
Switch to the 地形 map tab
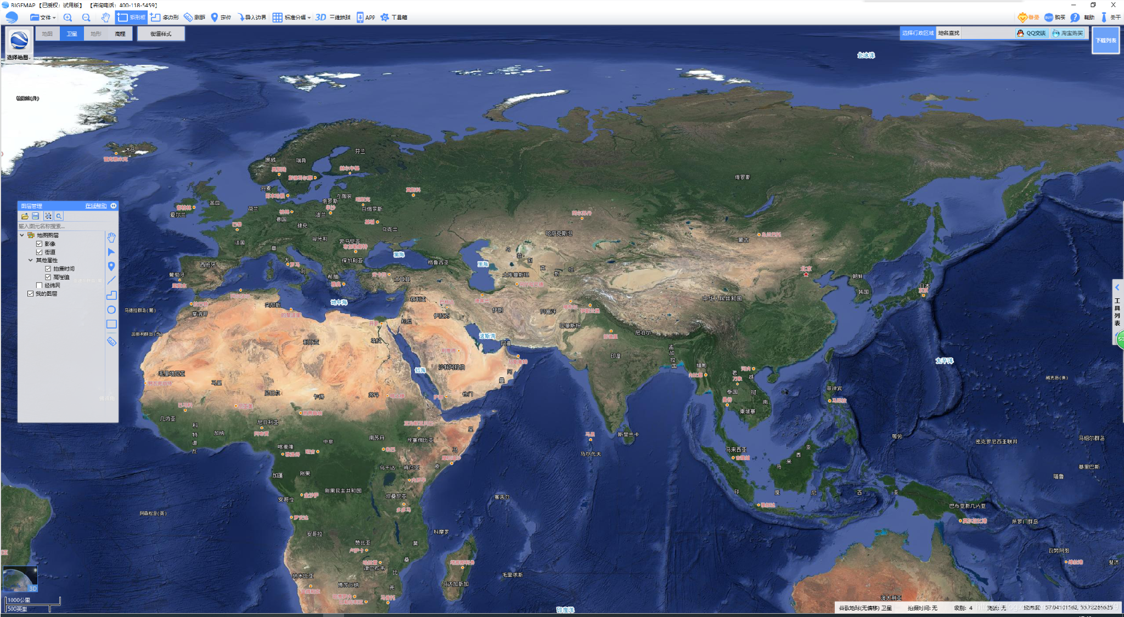96,34
